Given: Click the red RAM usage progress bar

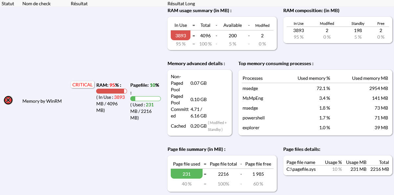Looking at the screenshot, I should click(111, 91).
